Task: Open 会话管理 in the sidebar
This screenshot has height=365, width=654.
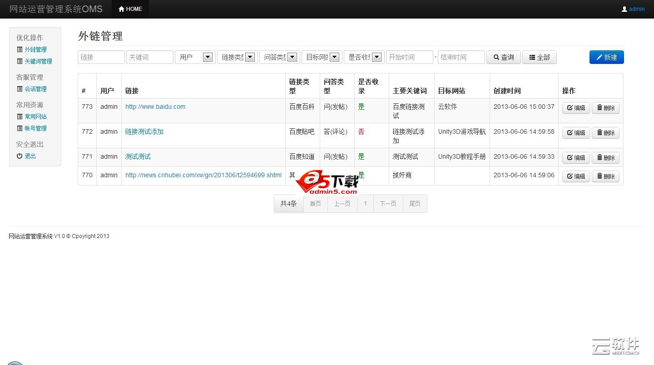Action: [35, 89]
